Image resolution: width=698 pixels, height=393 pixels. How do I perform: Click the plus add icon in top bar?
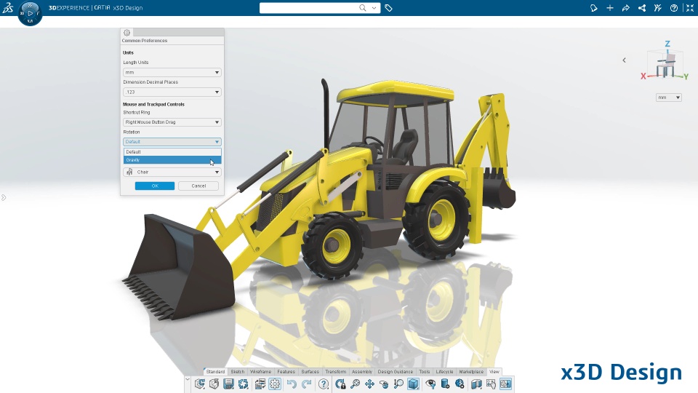click(610, 8)
